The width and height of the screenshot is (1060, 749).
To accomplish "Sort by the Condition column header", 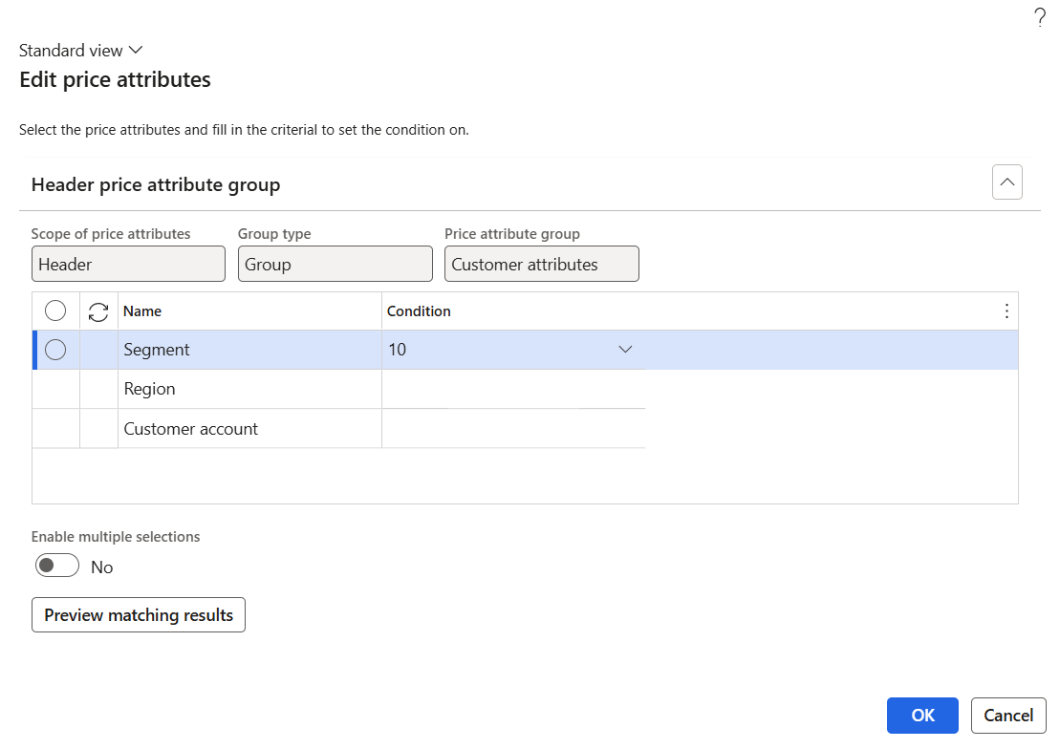I will point(420,310).
